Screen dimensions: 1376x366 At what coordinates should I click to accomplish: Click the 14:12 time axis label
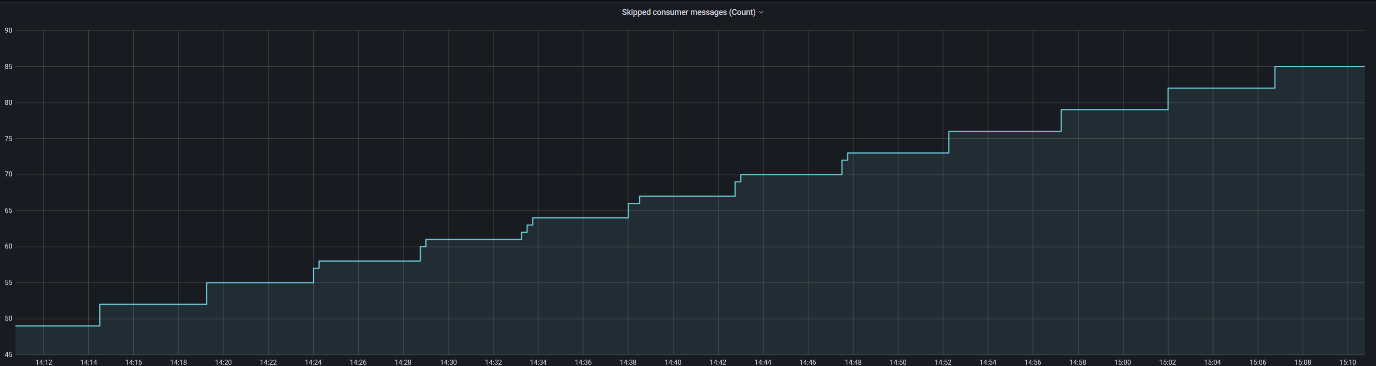[44, 362]
